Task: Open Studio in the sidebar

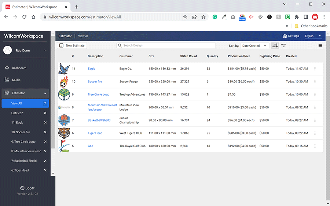Action: (x=16, y=80)
